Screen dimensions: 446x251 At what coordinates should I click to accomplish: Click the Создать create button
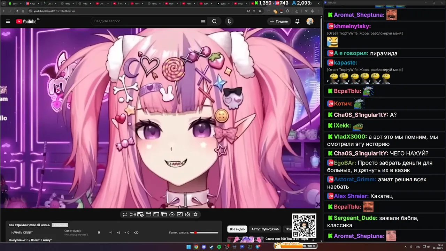279,21
